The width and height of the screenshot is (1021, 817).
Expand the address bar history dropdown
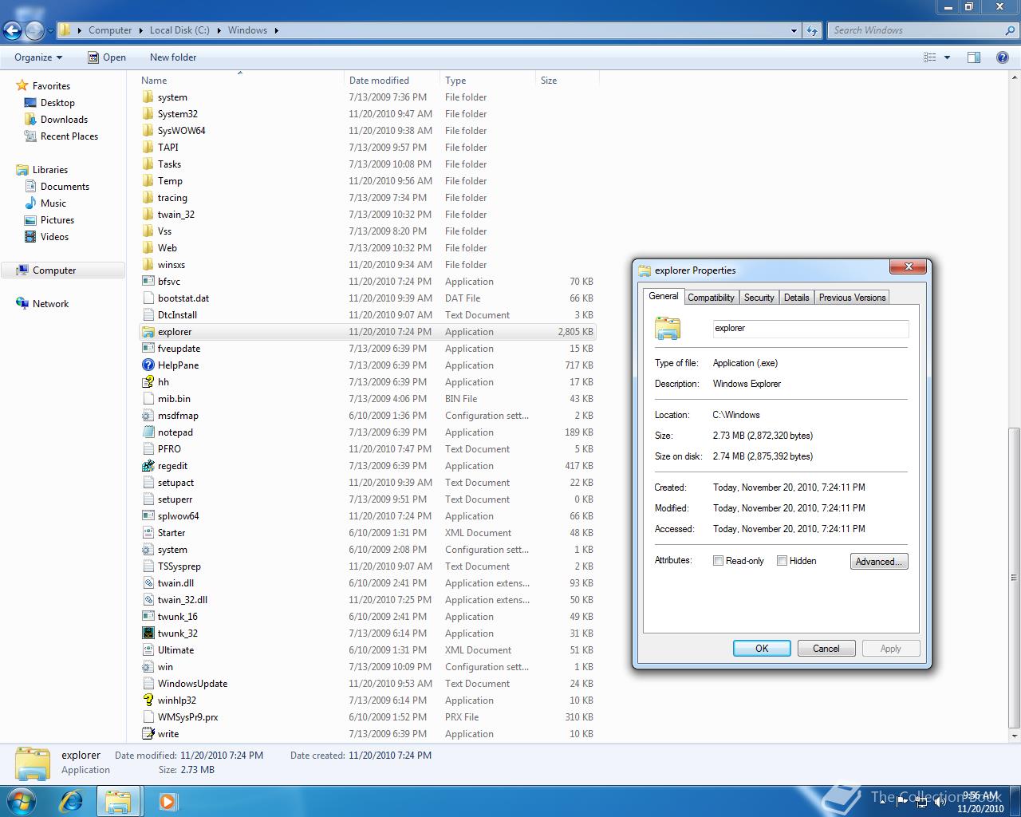(794, 30)
